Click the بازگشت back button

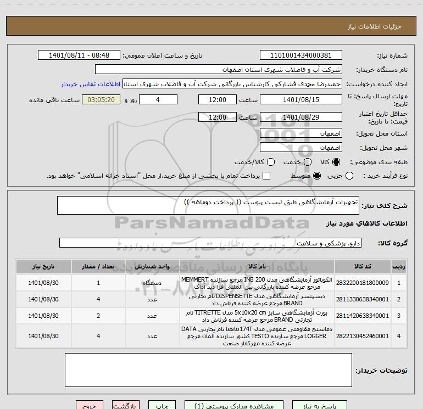(x=126, y=405)
